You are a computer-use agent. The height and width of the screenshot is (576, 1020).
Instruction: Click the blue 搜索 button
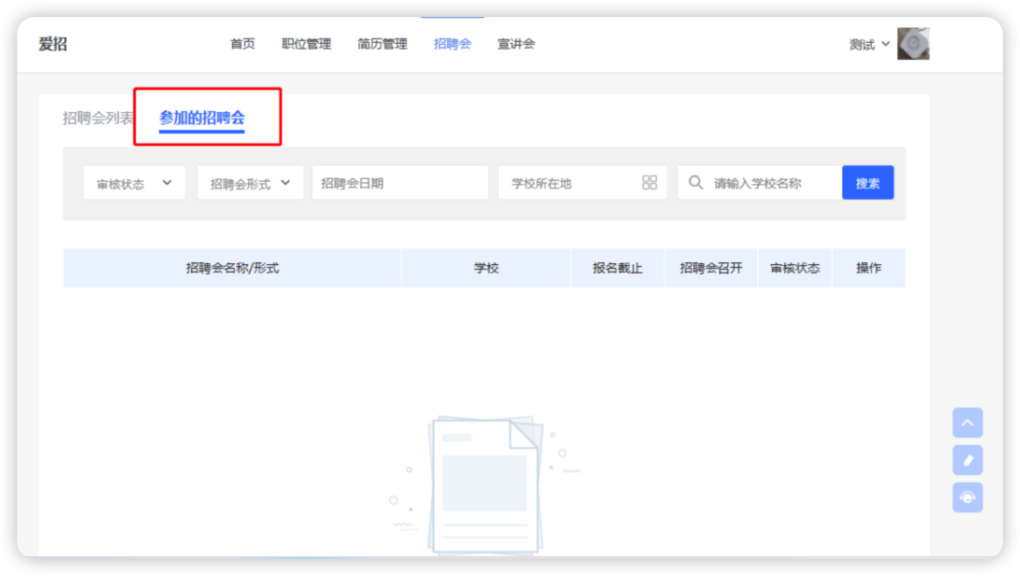coord(867,183)
